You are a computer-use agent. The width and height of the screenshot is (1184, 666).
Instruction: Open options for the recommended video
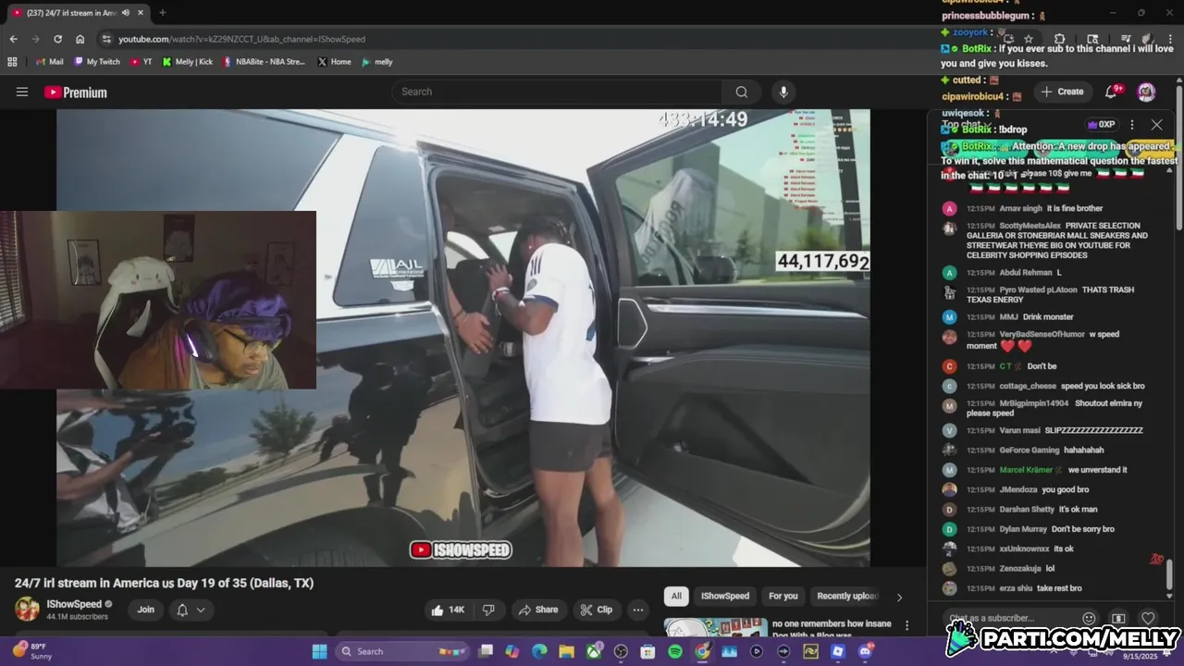[x=907, y=626]
